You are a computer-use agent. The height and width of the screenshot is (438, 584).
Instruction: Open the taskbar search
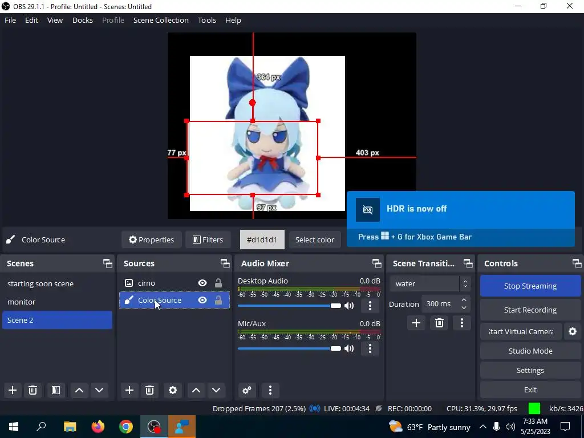(x=41, y=427)
